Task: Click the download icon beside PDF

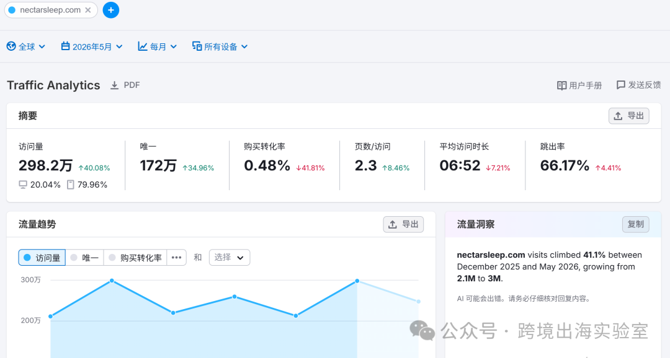Action: point(115,85)
